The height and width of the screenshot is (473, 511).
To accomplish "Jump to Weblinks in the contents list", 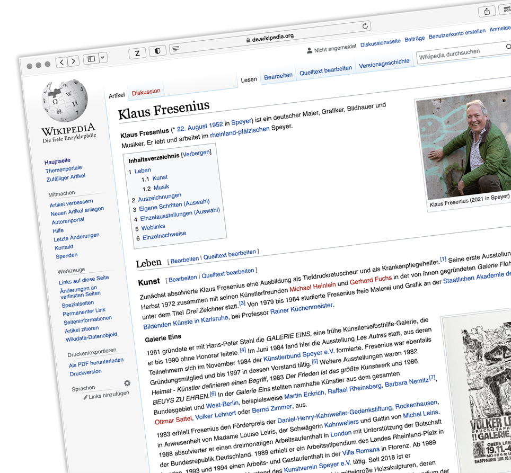I will point(153,227).
